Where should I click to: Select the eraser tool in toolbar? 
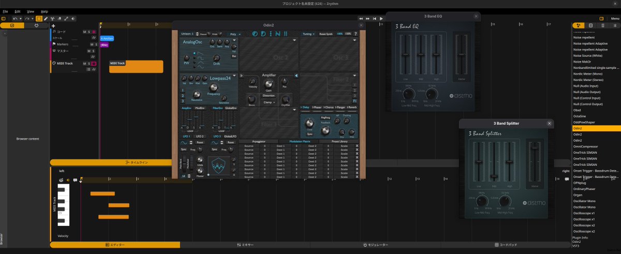click(x=60, y=19)
